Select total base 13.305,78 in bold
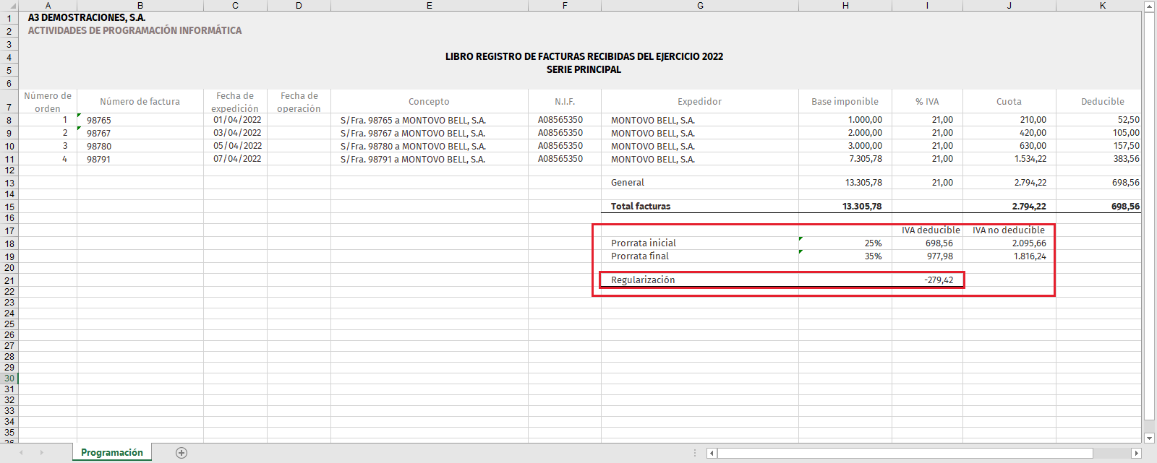Viewport: 1157px width, 463px height. click(845, 207)
